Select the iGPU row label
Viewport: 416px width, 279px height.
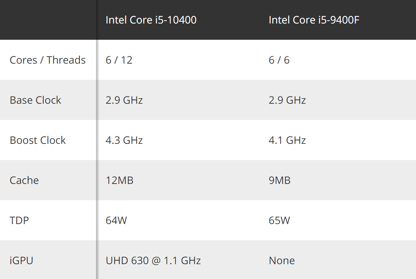click(21, 261)
